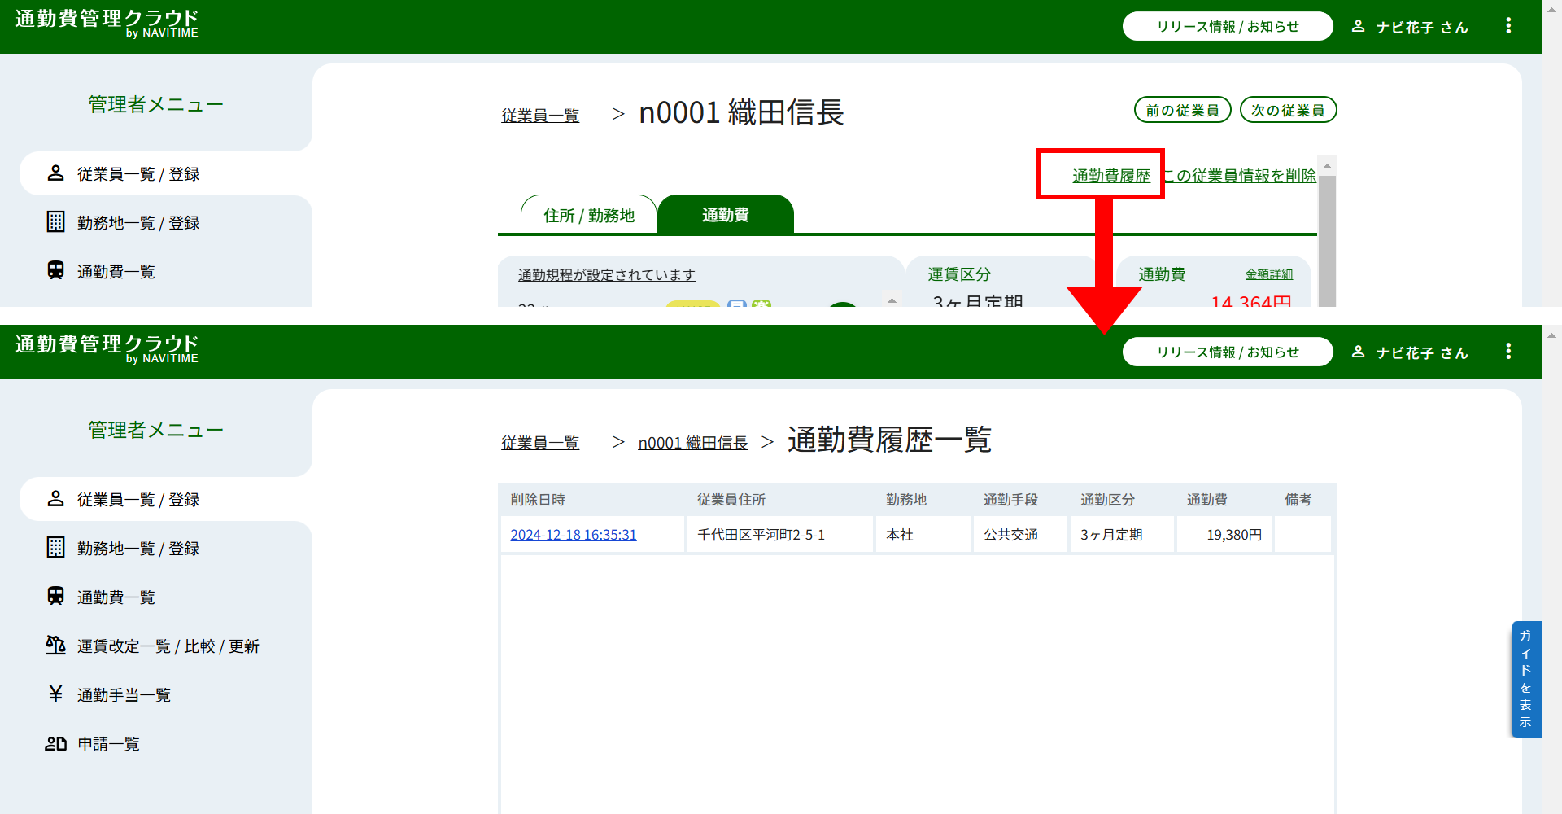Click ナビ花子 user icon in employee detail page header

click(x=1358, y=26)
